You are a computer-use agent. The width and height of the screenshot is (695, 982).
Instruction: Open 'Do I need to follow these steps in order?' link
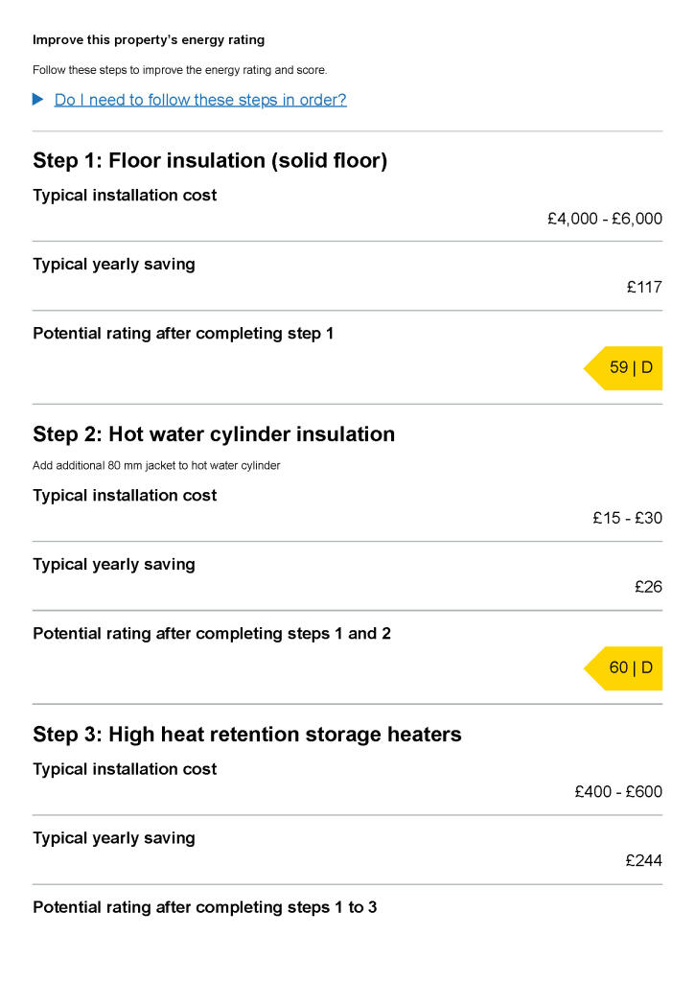pos(200,100)
